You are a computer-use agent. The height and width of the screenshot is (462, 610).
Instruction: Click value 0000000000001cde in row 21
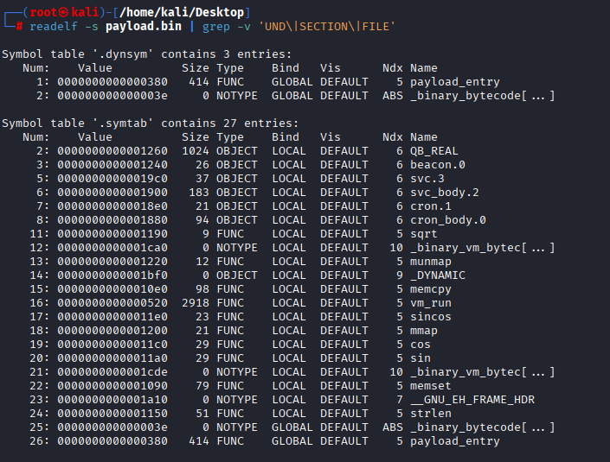pos(112,372)
